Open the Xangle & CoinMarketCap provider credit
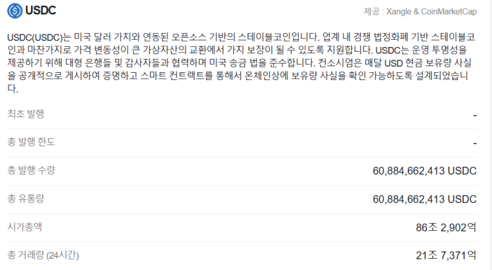Viewport: 492px width, 270px height. 432,12
